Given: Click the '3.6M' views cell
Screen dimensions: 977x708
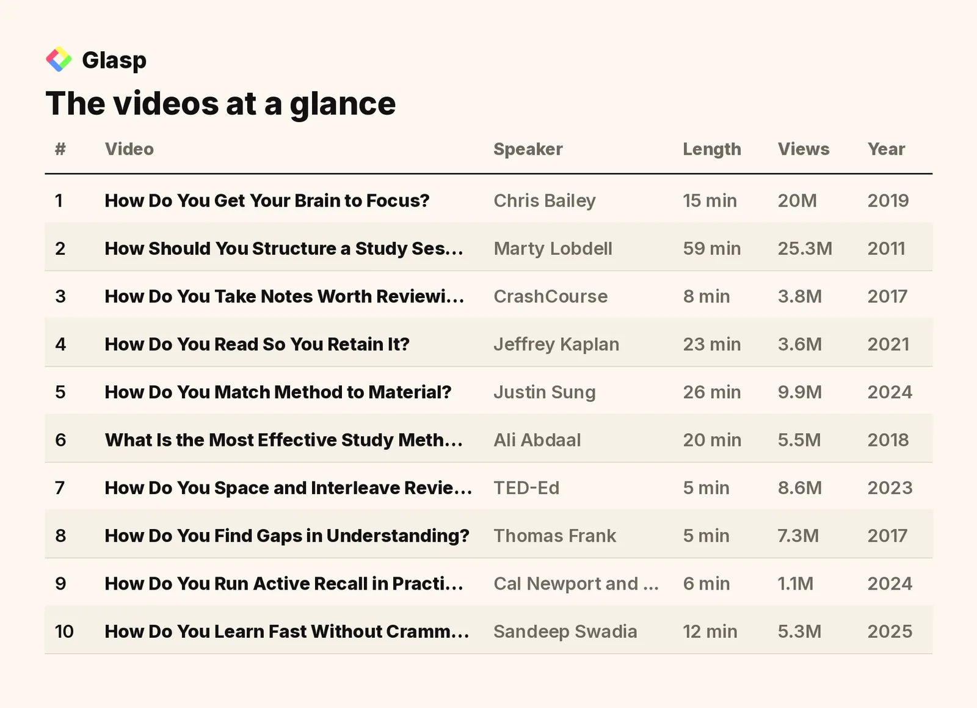Looking at the screenshot, I should point(799,344).
